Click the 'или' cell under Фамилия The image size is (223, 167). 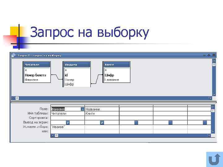pos(68,131)
